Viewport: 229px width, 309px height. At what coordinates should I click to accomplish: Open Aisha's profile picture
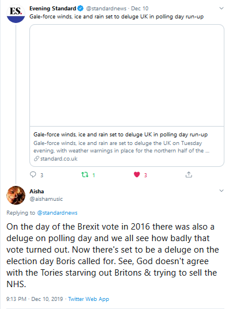[16, 195]
